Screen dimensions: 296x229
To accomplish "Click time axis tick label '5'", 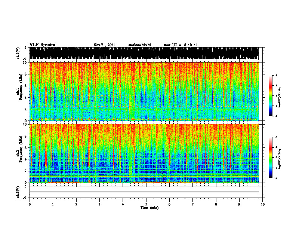I will coord(146,204).
